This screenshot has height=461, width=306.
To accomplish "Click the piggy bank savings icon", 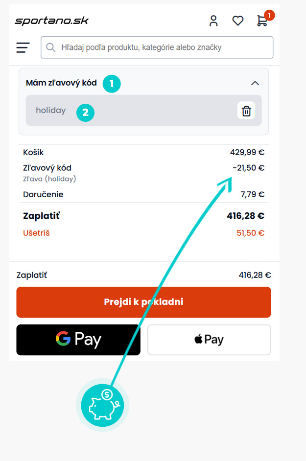I will pos(102,405).
